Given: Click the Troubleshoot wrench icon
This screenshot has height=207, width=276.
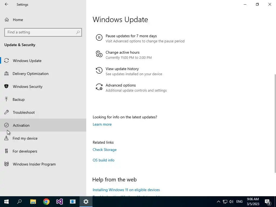Looking at the screenshot, I should pyautogui.click(x=6, y=112).
